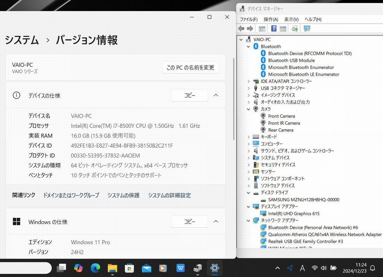Viewport: 383px width, 277px height.
Task: Open Microsoft Edge from the taskbar
Action: coord(95,268)
